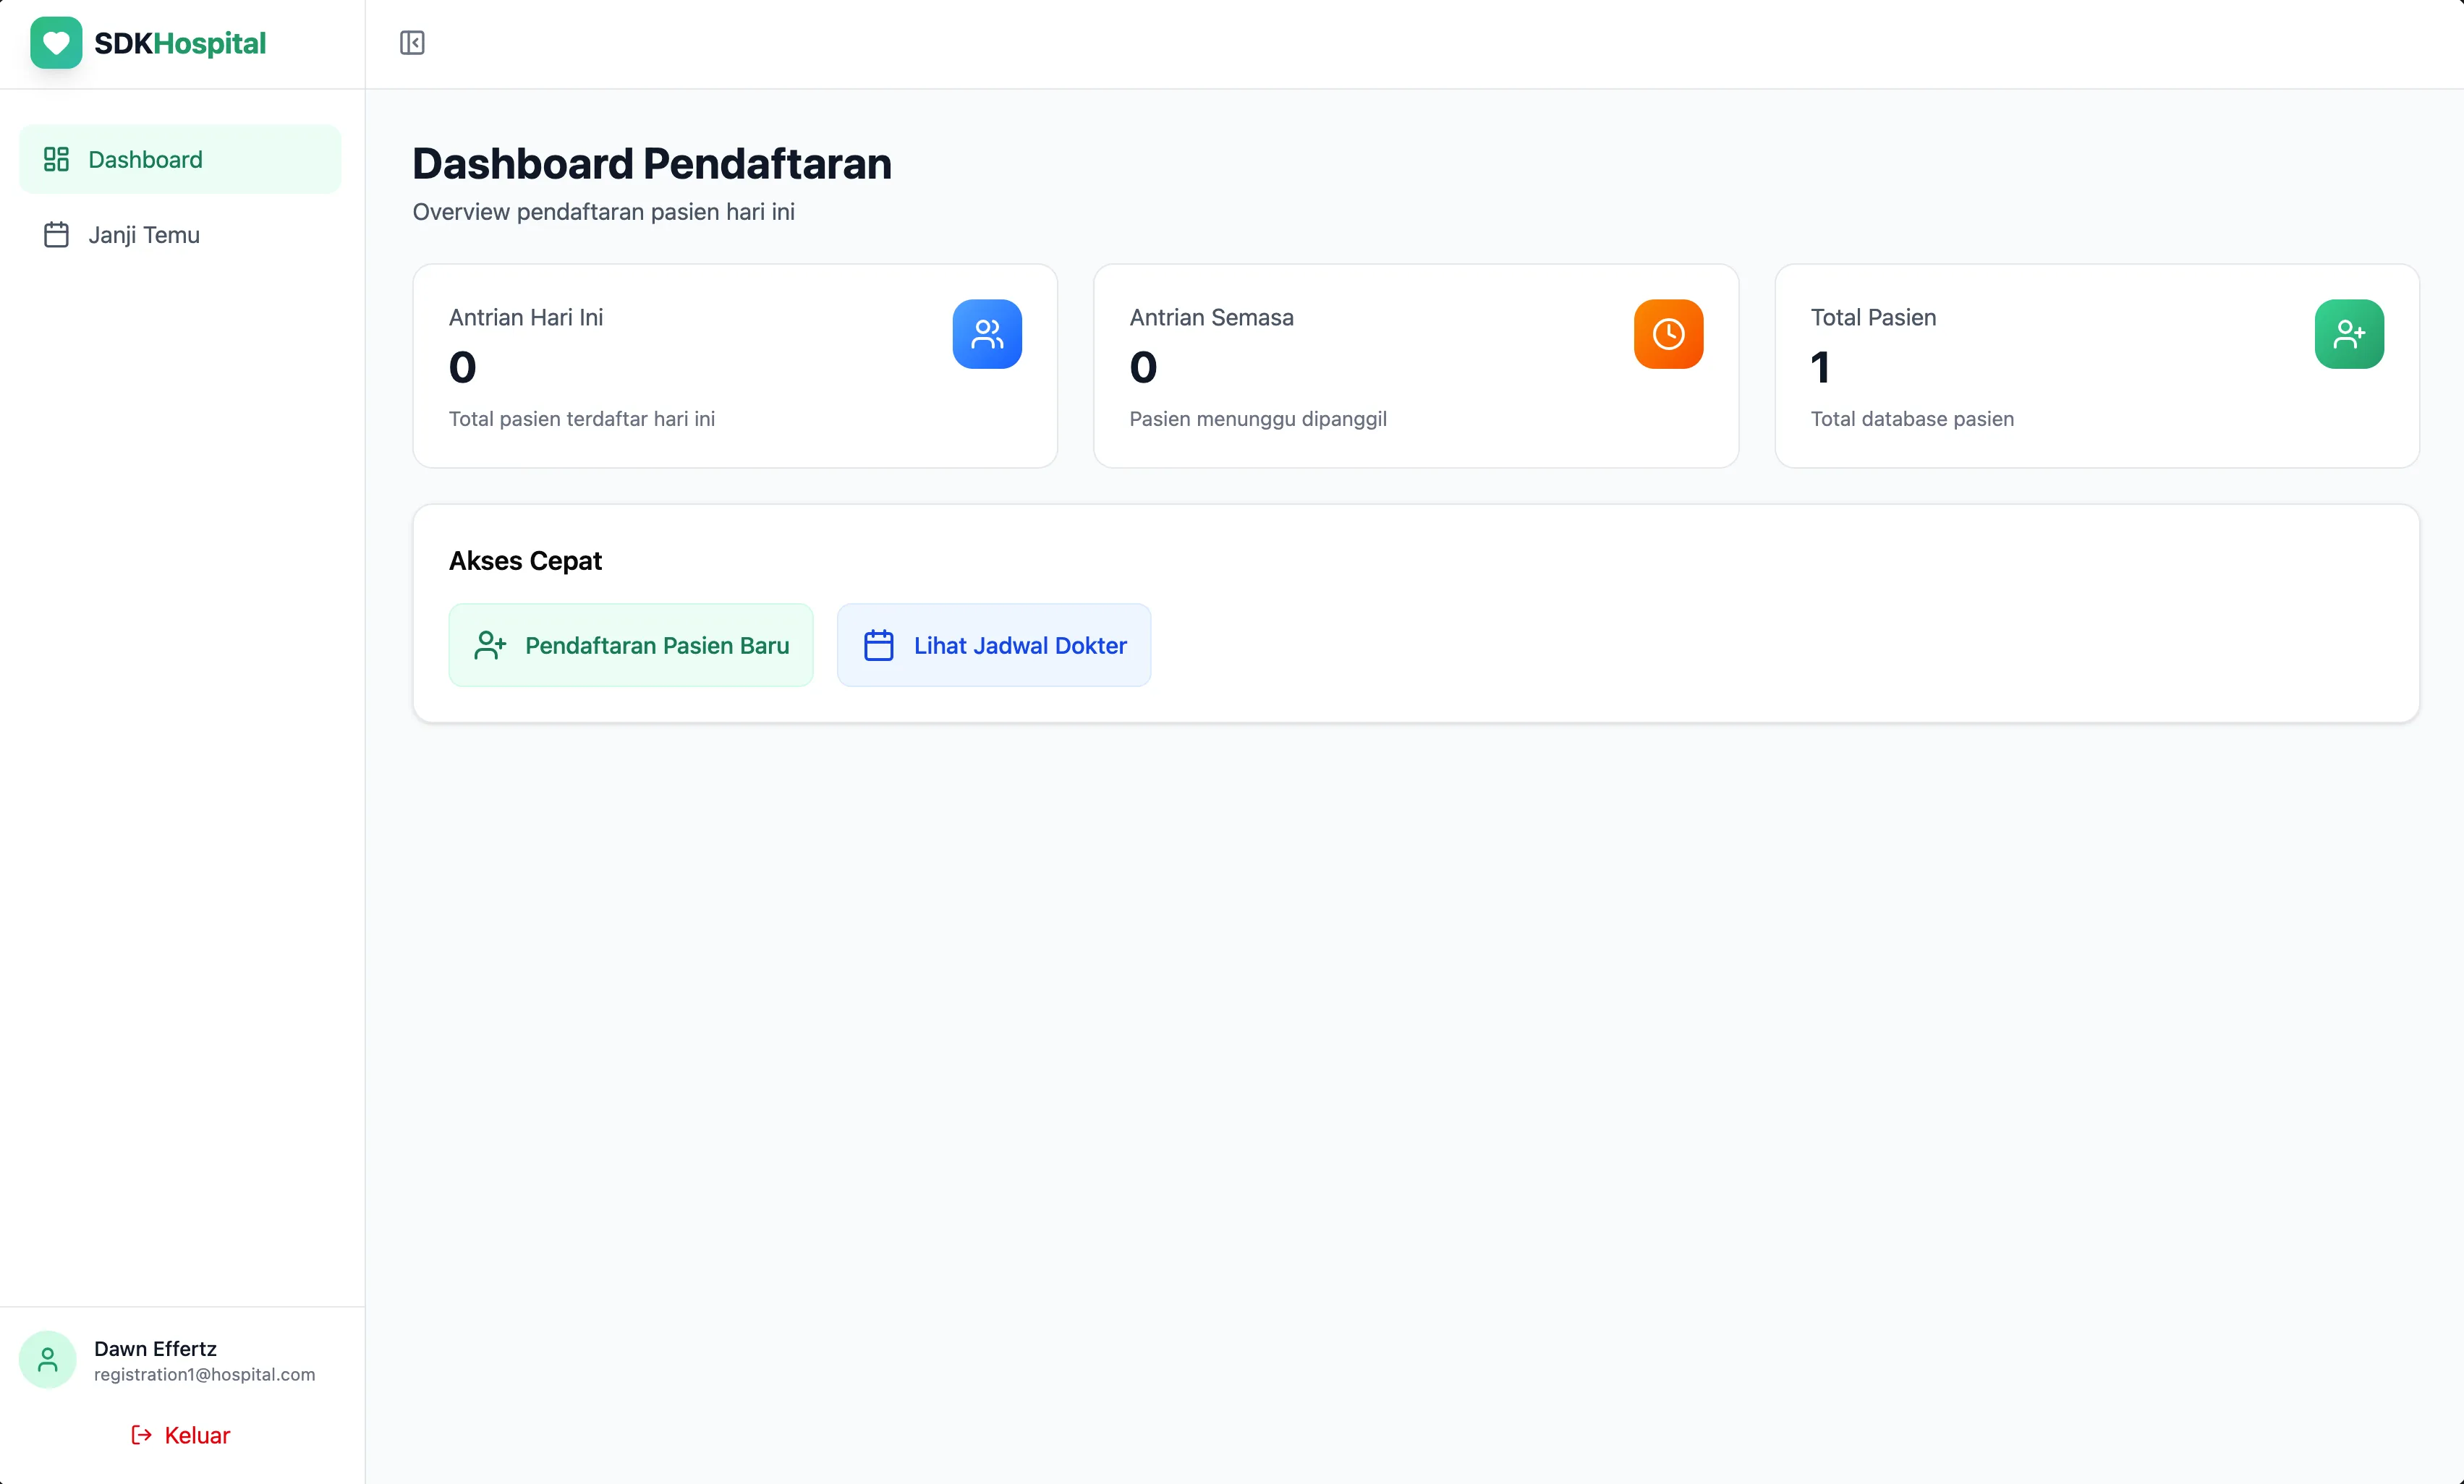This screenshot has width=2464, height=1484.
Task: Click the Antrian Semasa count of 0
Action: click(x=1143, y=367)
